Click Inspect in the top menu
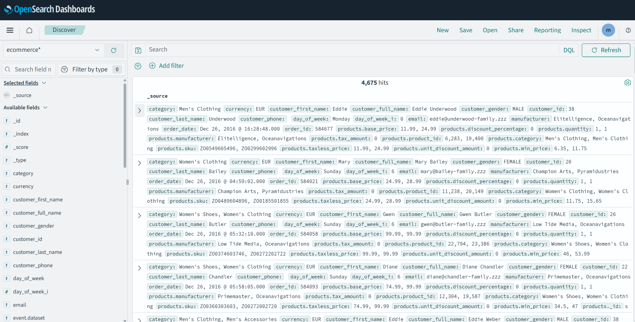The width and height of the screenshot is (635, 322). 581,30
